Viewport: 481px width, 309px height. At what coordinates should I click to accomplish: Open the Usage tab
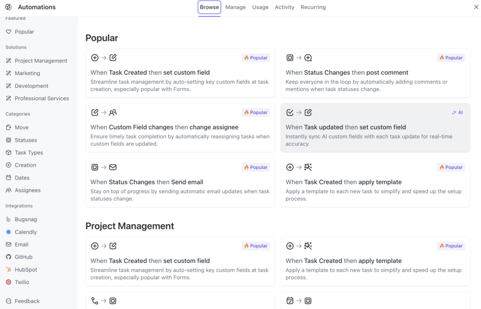(260, 7)
